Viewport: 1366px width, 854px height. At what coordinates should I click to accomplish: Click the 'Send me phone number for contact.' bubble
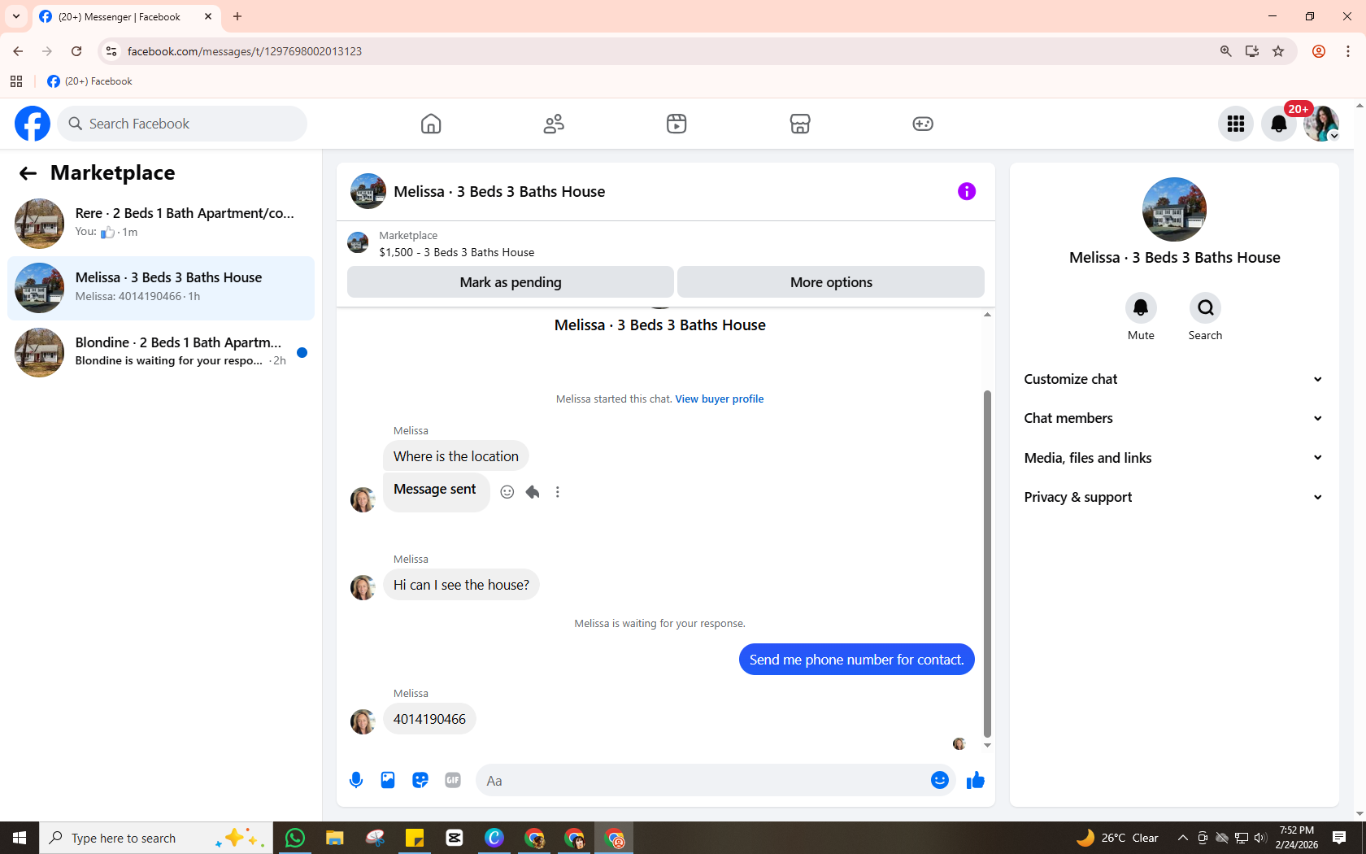click(x=856, y=660)
